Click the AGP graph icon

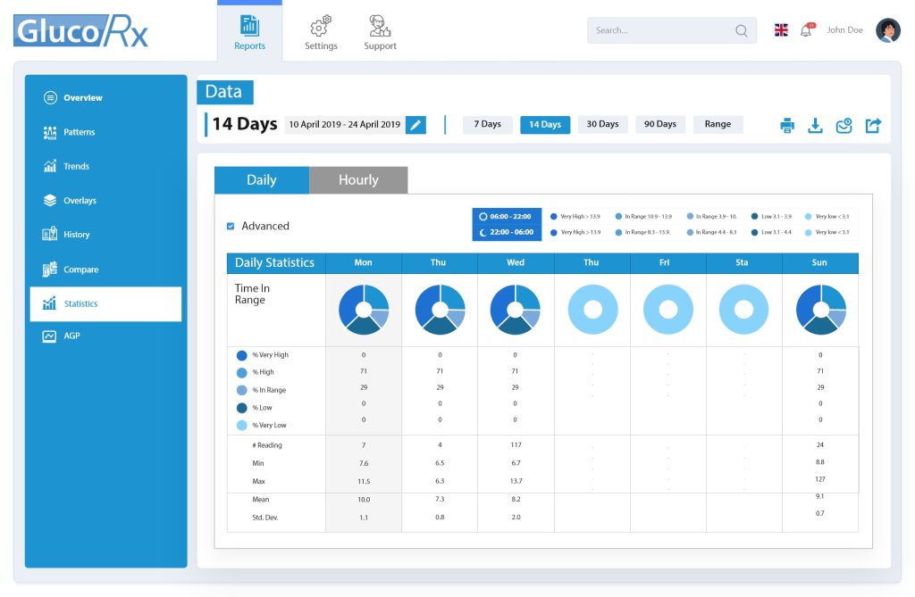(x=50, y=336)
